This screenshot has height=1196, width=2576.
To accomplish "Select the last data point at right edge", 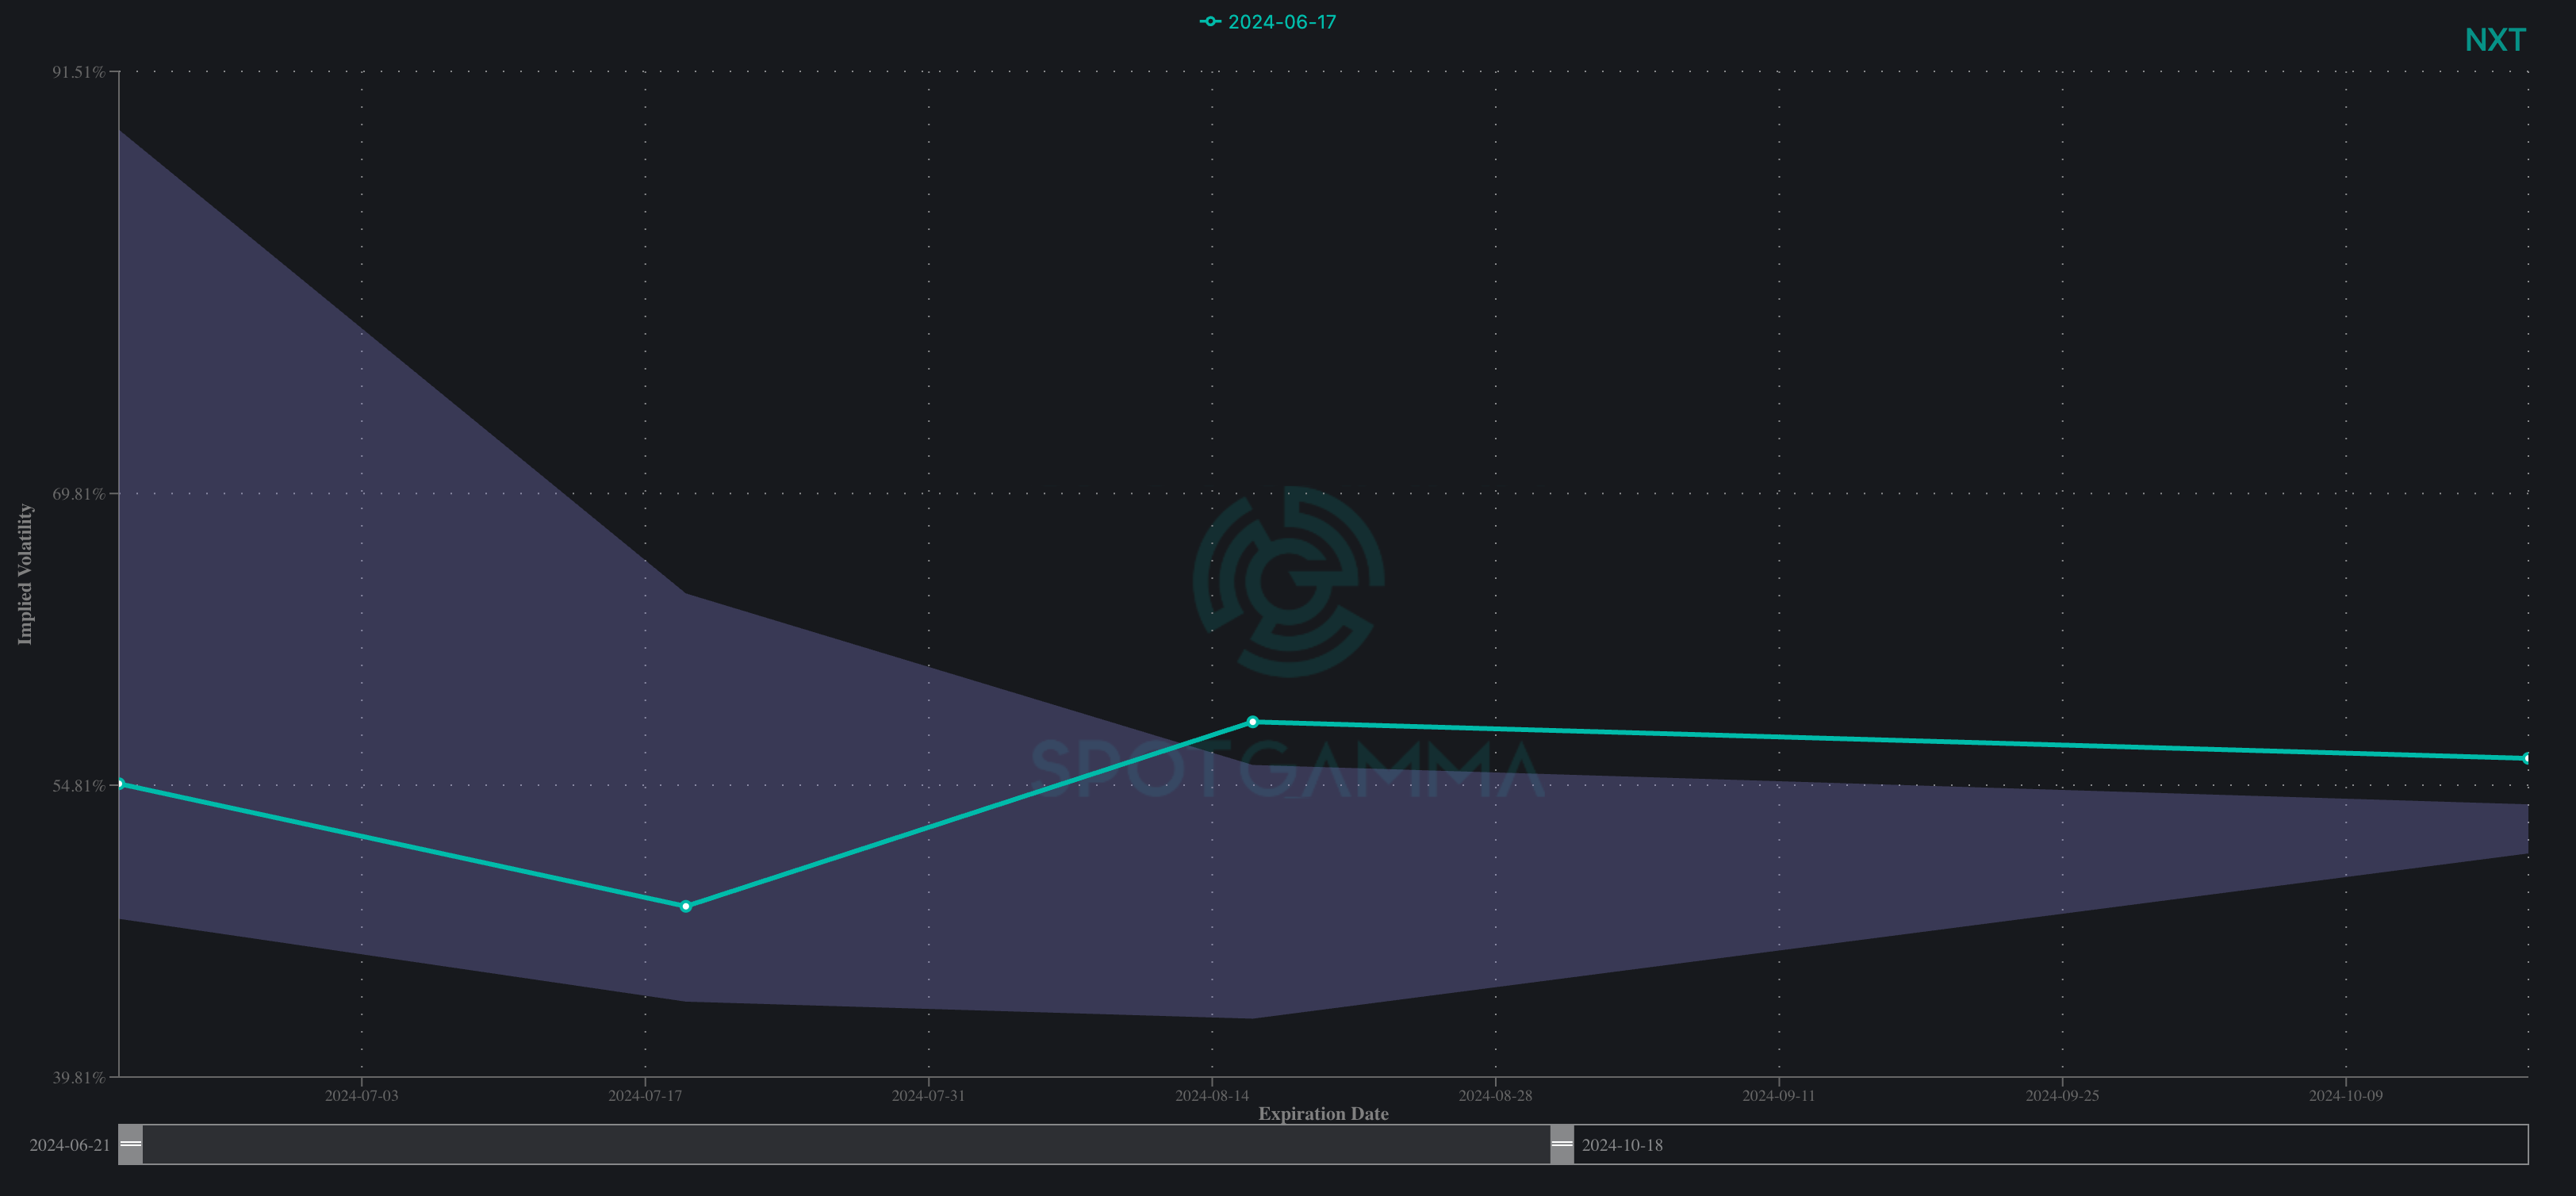I will 2526,759.
